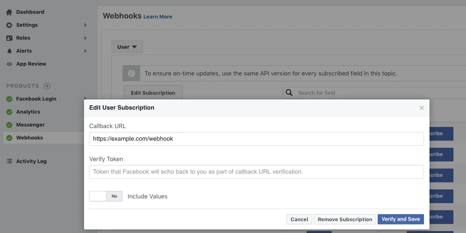This screenshot has width=466, height=233.
Task: Expand the Alerts submenu arrow
Action: point(85,51)
